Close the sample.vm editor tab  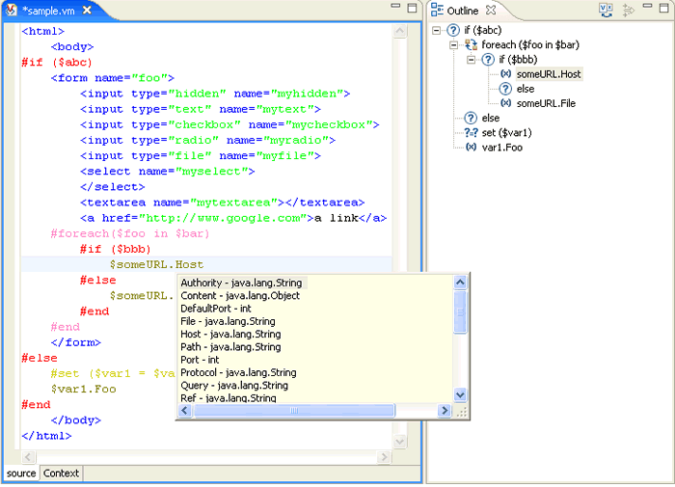click(x=87, y=10)
